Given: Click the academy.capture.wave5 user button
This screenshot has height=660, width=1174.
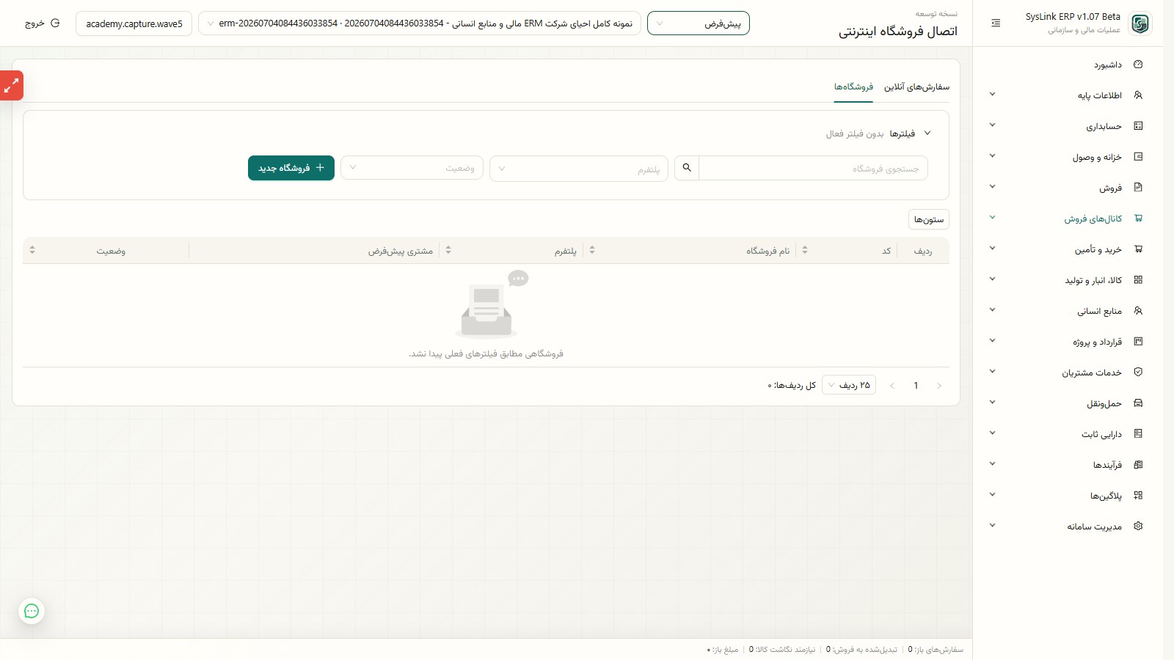Looking at the screenshot, I should click(134, 23).
